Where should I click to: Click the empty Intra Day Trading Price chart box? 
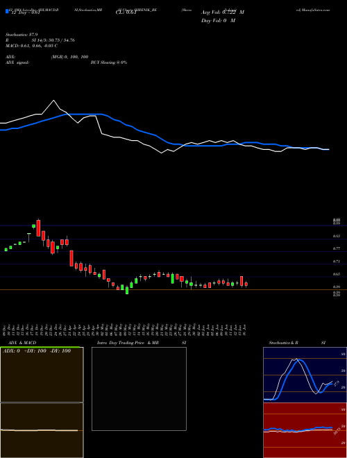pyautogui.click(x=139, y=389)
